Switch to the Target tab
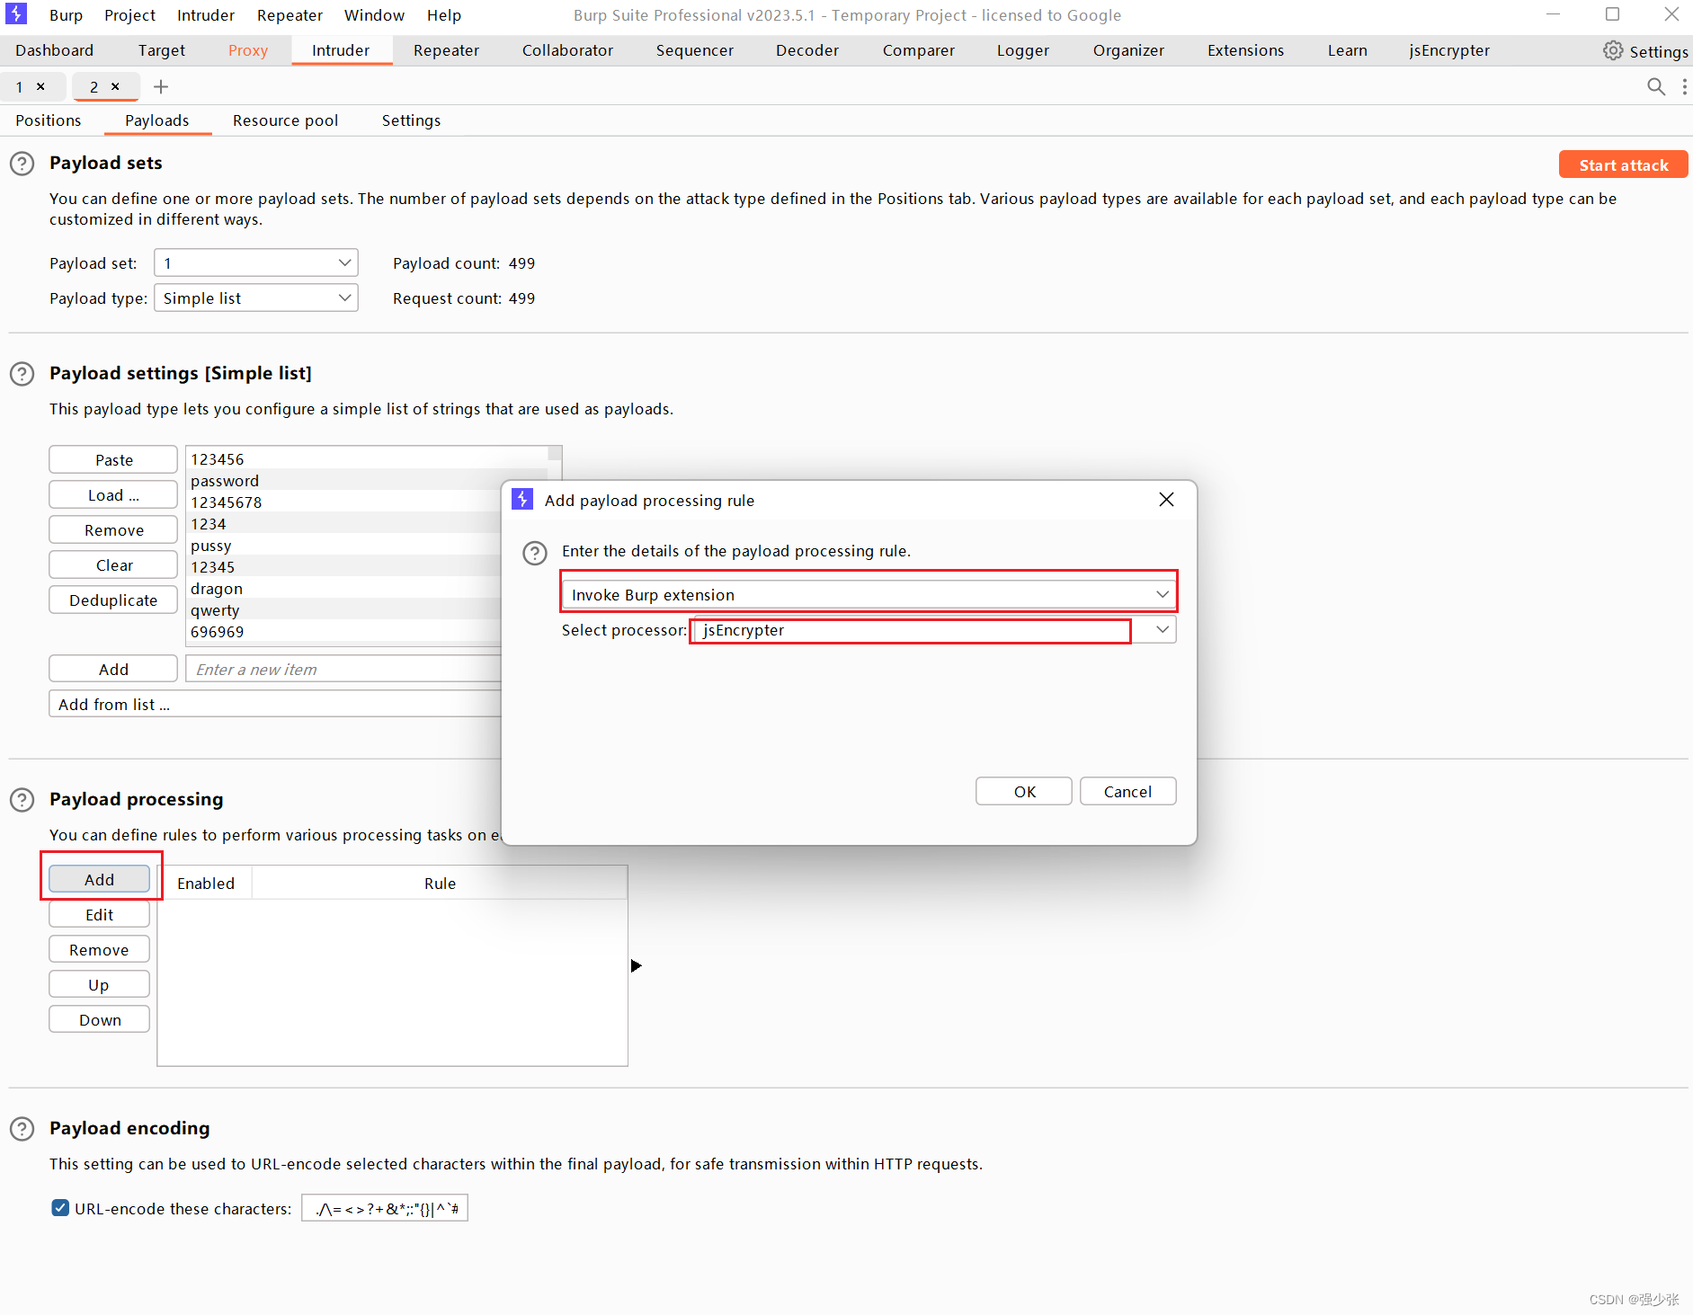The height and width of the screenshot is (1315, 1693). 162,50
